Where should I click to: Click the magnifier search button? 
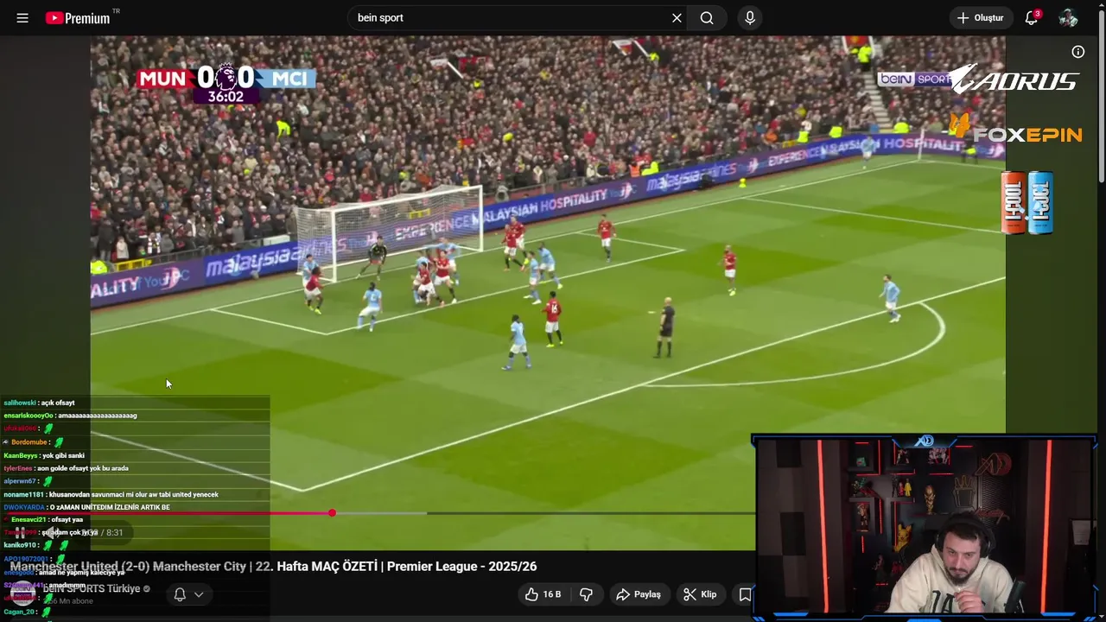pos(707,17)
